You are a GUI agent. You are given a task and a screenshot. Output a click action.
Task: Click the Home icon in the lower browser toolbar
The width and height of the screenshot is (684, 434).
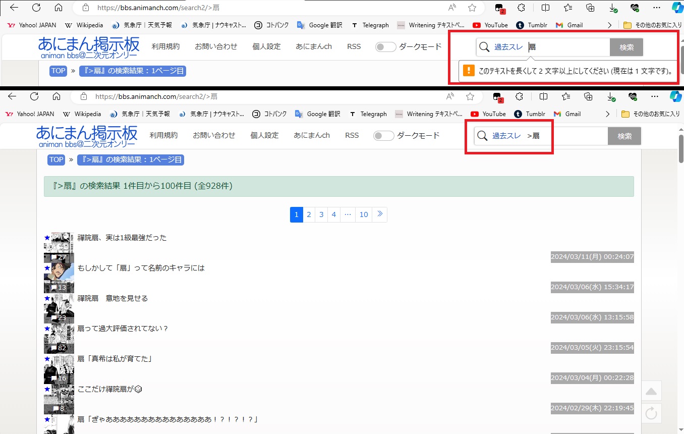tap(56, 96)
